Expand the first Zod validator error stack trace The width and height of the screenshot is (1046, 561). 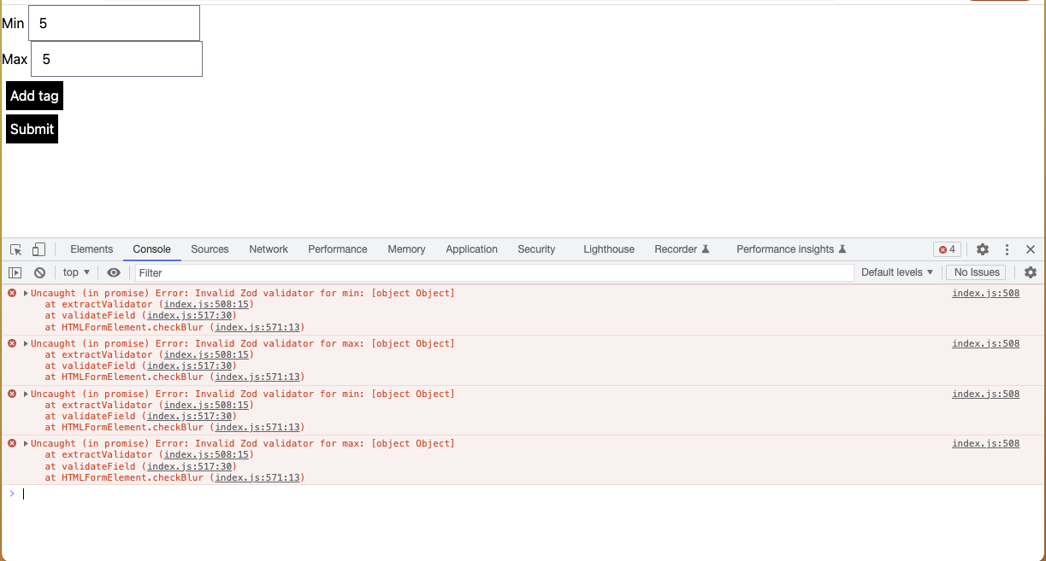[x=24, y=293]
